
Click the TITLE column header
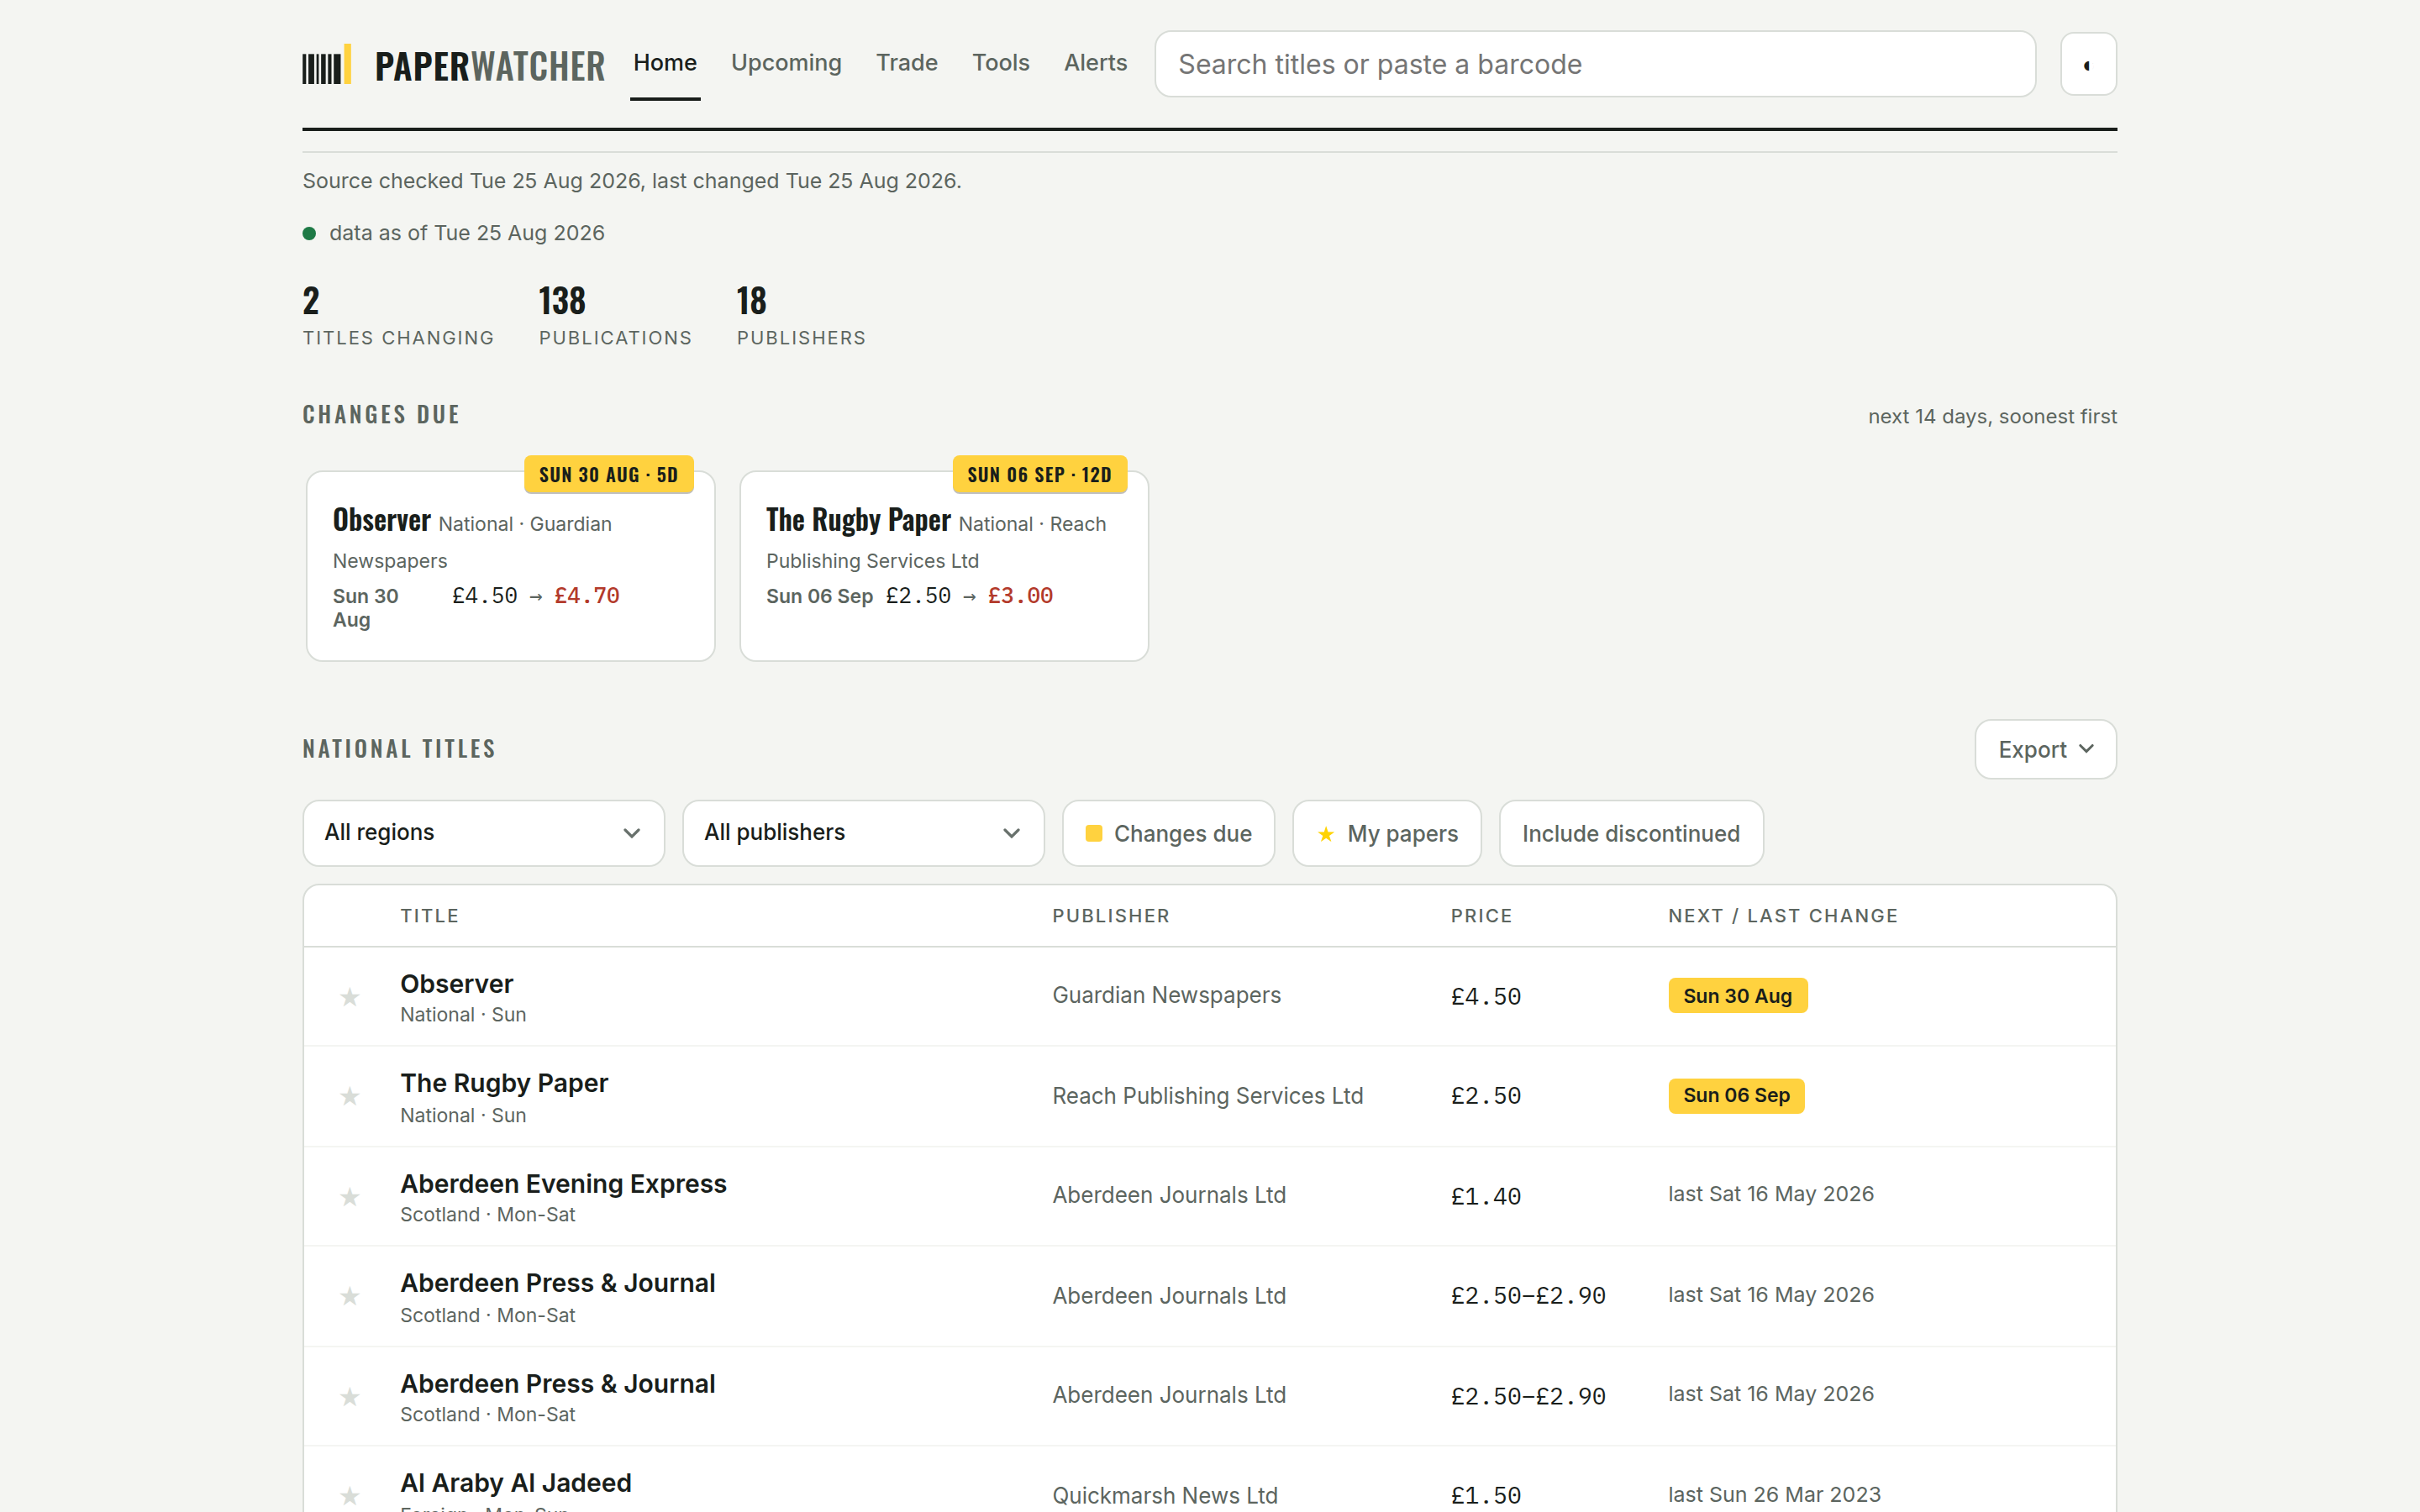pyautogui.click(x=430, y=916)
